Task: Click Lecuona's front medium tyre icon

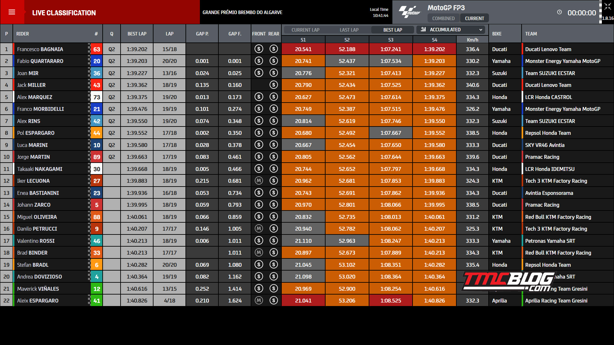Action: [x=259, y=181]
